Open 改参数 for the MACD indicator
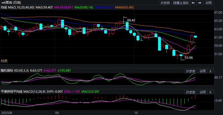The width and height of the screenshot is (223, 115). click(x=191, y=92)
